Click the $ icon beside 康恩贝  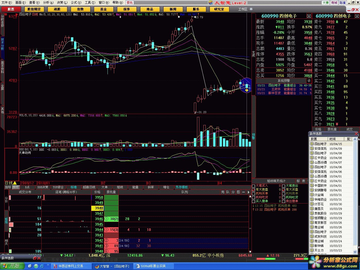coord(312,209)
